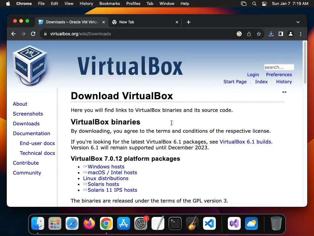Close the Downloads – Oracle VM VirtualBox tab
This screenshot has width=314, height=236.
click(104, 22)
